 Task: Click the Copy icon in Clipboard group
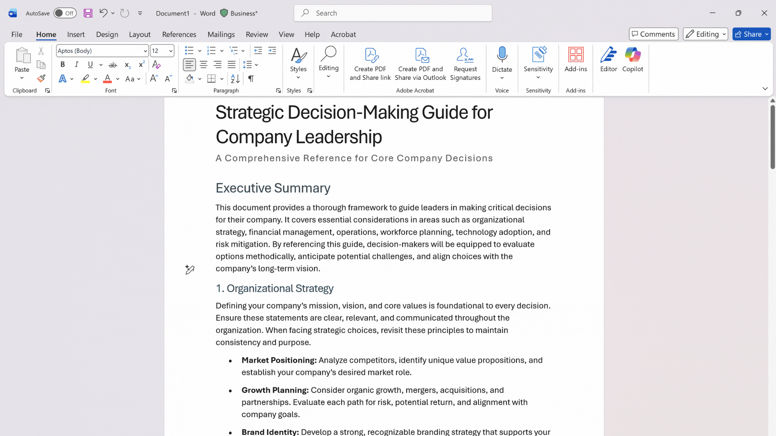41,65
